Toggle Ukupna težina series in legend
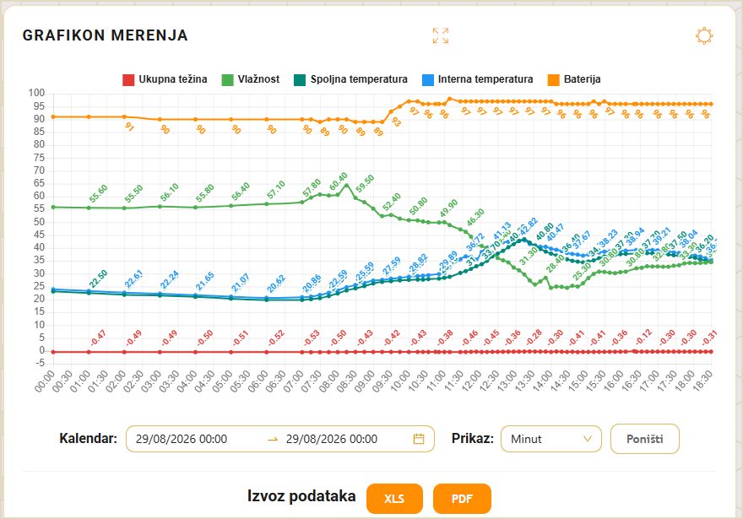The height and width of the screenshot is (519, 743). (165, 79)
